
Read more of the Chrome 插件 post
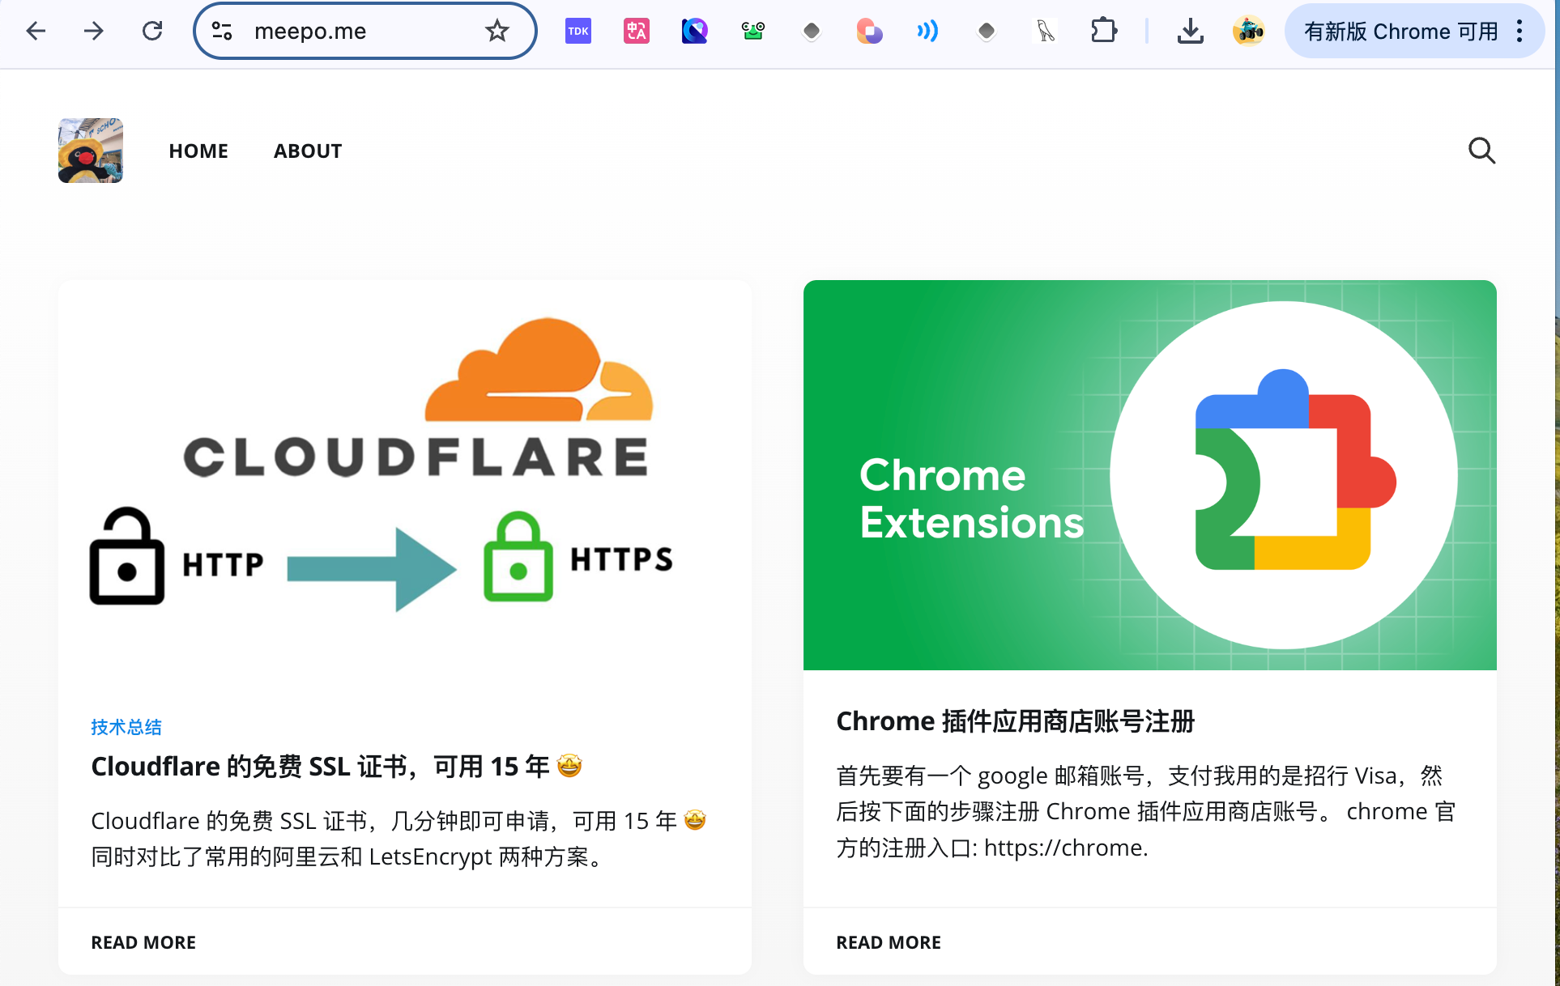(889, 942)
